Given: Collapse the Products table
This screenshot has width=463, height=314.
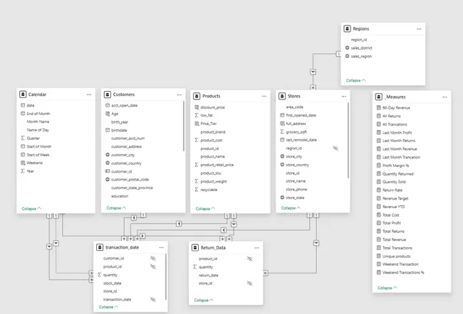Looking at the screenshot, I should (x=205, y=209).
